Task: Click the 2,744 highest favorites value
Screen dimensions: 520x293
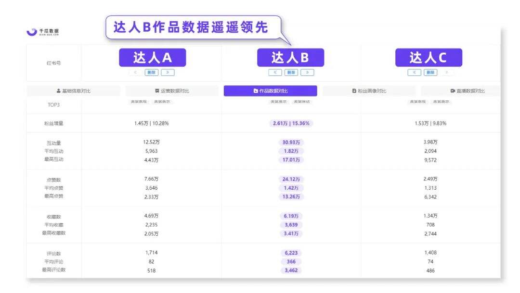Action: tap(430, 234)
